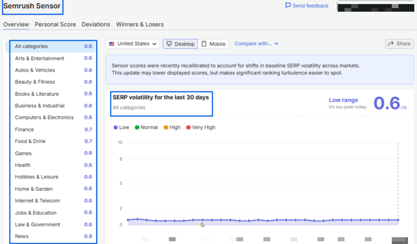Click the first data point on the chart
This screenshot has height=244, width=417.
pyautogui.click(x=128, y=220)
